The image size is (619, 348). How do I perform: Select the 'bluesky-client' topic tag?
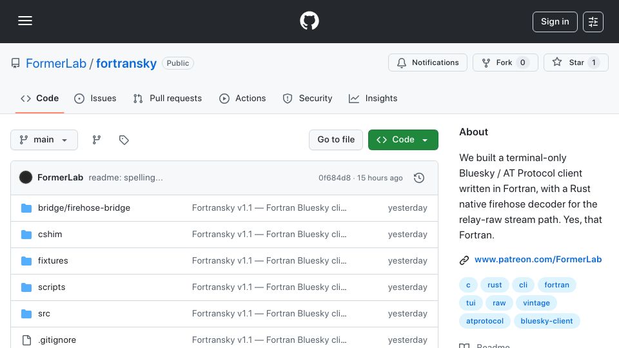tap(546, 321)
